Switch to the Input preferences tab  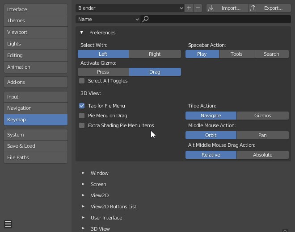pyautogui.click(x=36, y=97)
